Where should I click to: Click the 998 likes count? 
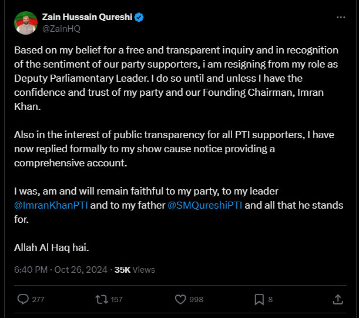[x=196, y=300]
